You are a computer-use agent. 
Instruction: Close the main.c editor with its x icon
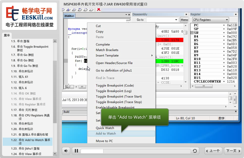129,15
